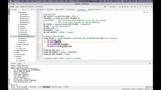Add a new terminal session with plus

[25, 63]
